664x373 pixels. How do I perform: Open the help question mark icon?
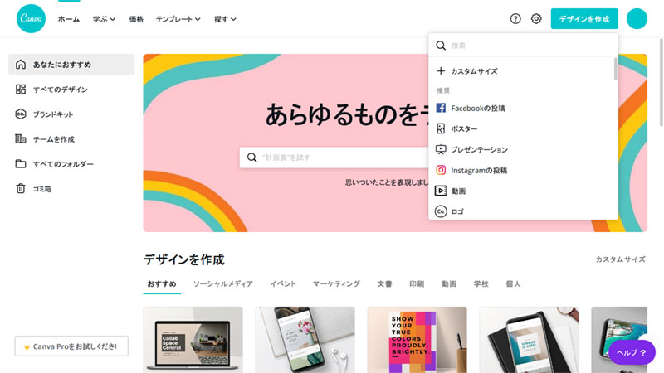pyautogui.click(x=515, y=18)
